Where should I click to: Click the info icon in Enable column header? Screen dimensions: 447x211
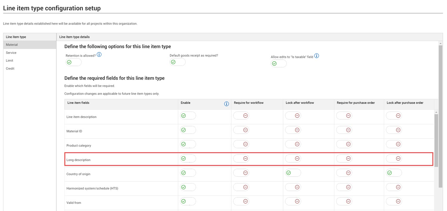pos(226,104)
